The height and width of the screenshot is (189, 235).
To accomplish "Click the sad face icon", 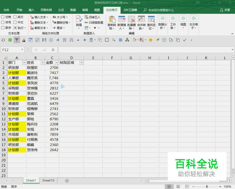I will click(164, 40).
